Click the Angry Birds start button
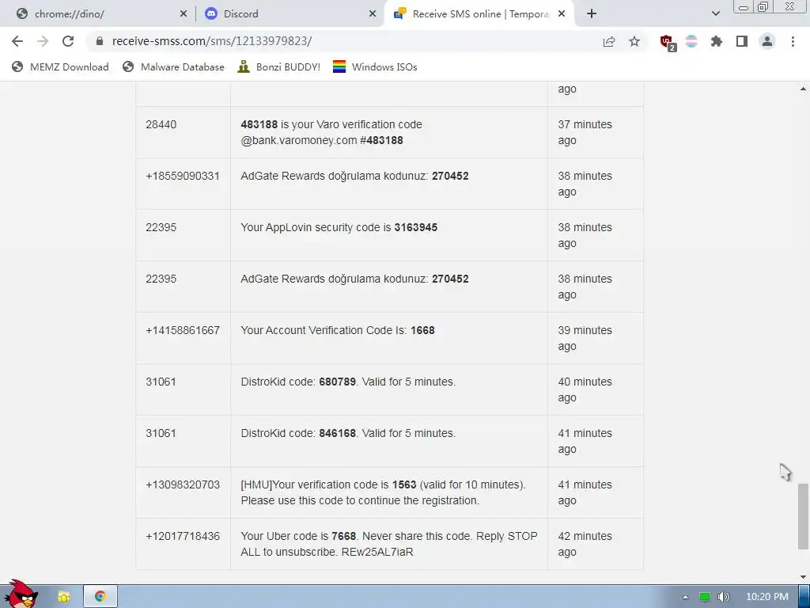 (20, 595)
